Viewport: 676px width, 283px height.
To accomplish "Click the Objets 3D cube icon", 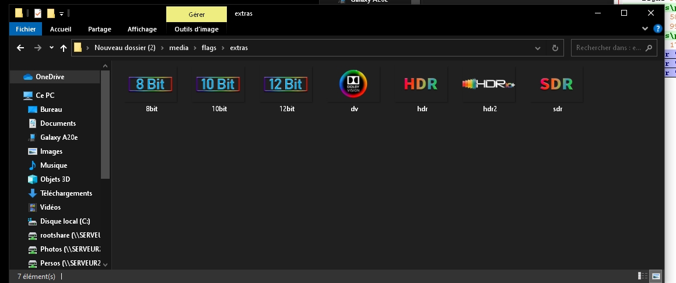I will (32, 179).
